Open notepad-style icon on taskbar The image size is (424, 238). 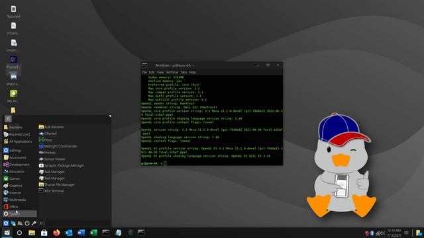click(118, 233)
